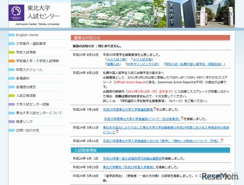Click date 平成24年 5月18日

(85, 176)
